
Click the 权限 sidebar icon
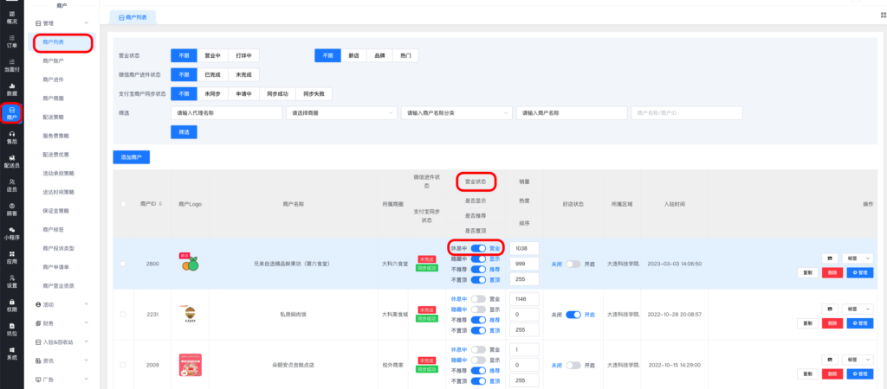tap(11, 304)
